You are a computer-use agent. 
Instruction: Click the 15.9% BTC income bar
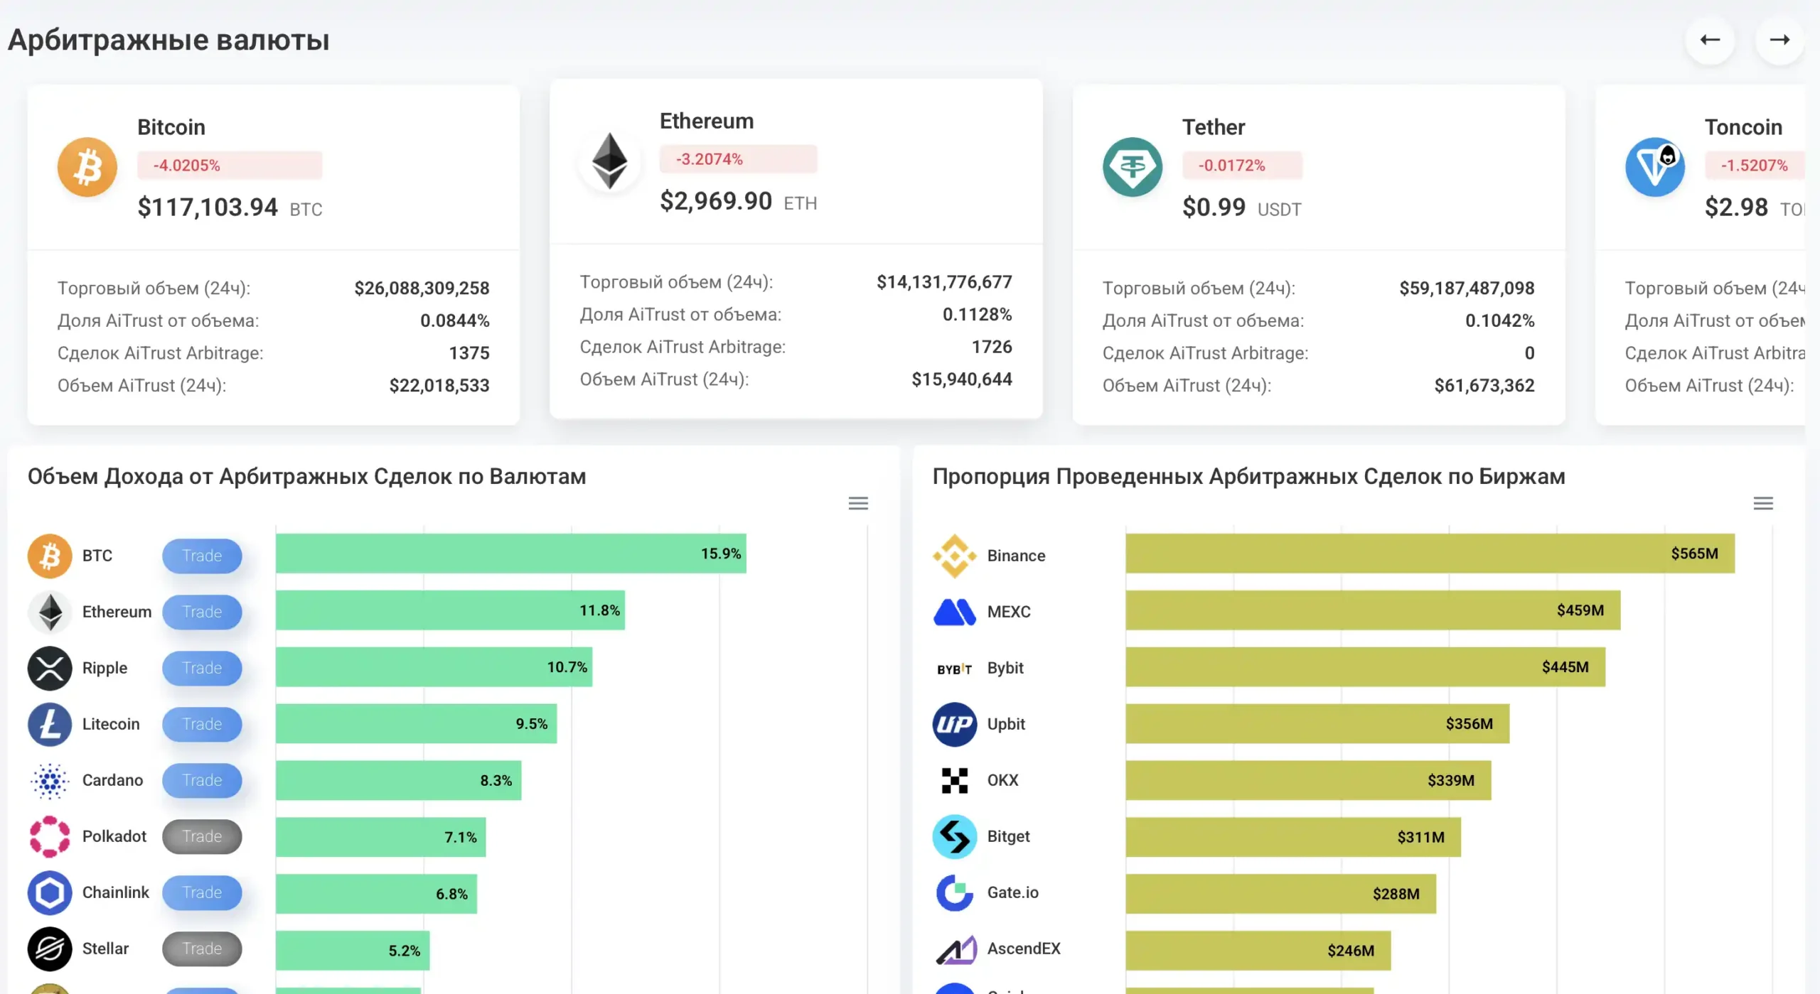(511, 553)
